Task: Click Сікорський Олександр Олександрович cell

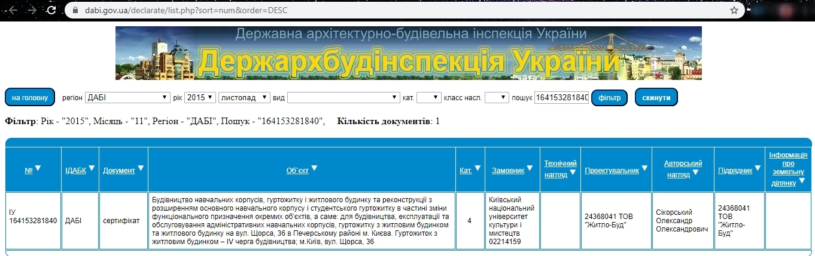Action: click(682, 220)
